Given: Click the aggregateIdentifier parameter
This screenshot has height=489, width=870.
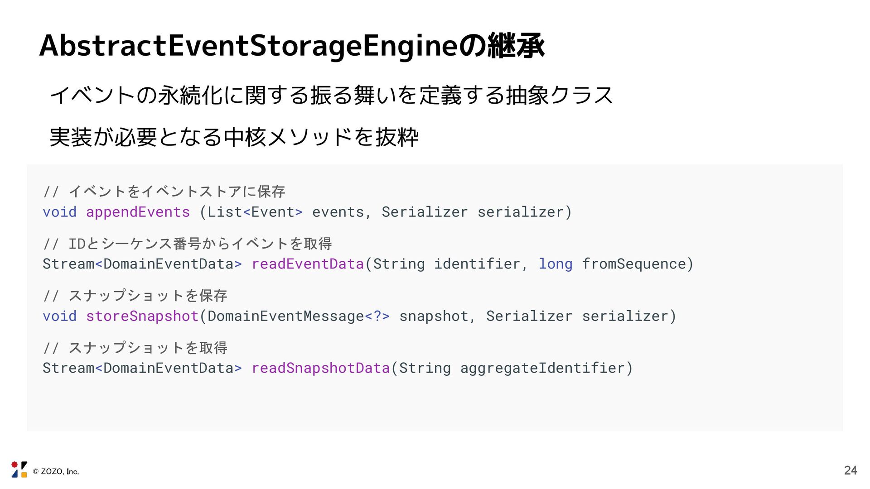Looking at the screenshot, I should (542, 368).
